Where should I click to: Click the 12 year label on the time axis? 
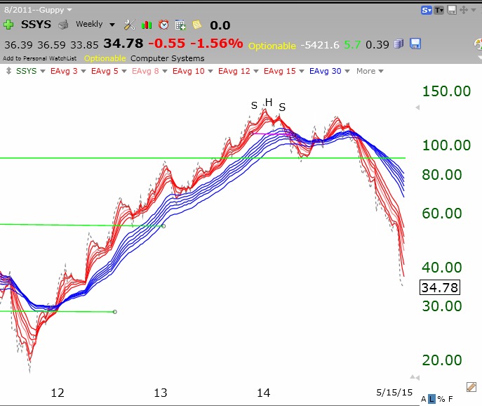click(58, 393)
